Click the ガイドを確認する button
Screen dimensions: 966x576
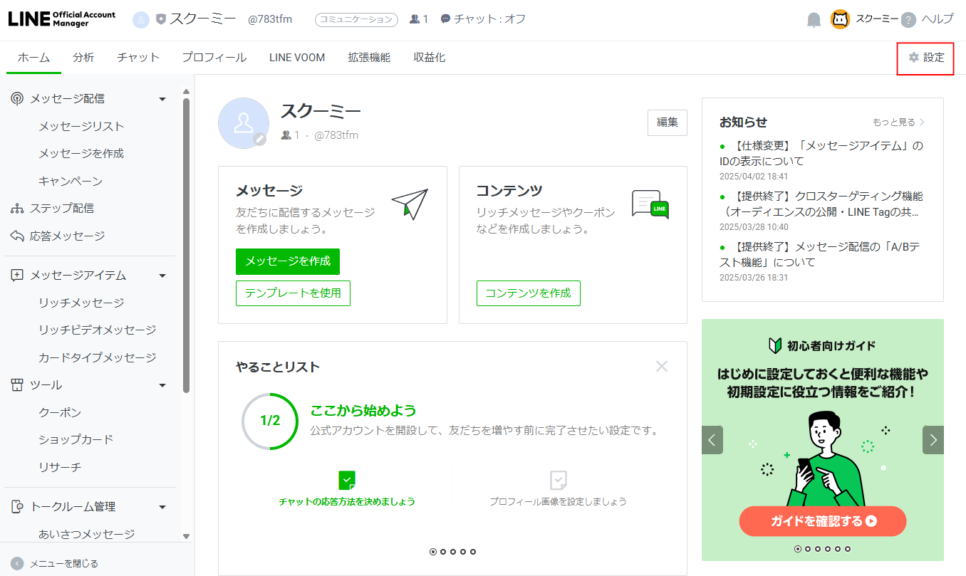pyautogui.click(x=823, y=521)
